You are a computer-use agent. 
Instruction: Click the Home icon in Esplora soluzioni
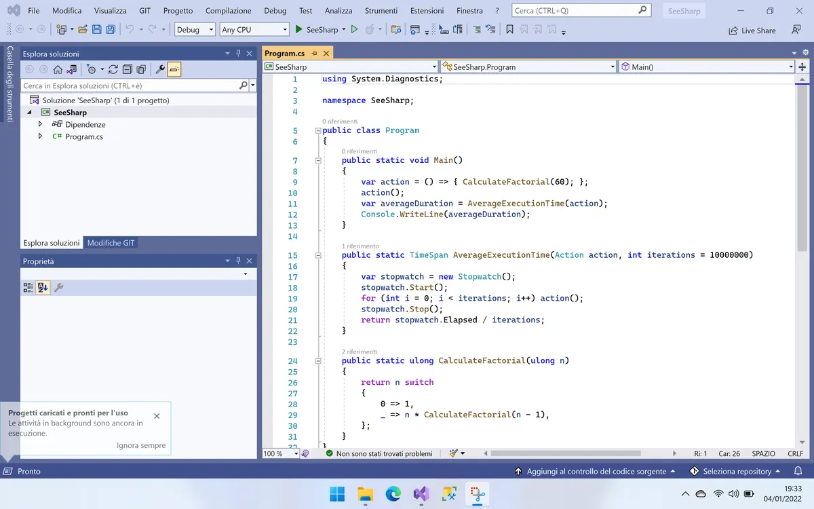click(58, 69)
